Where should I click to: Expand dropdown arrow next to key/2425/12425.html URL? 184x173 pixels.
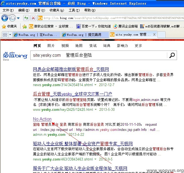coord(96,109)
